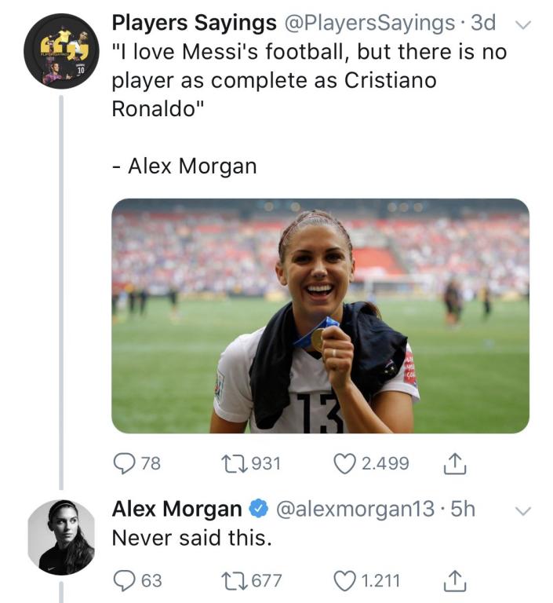Open the options chevron on Players Sayings tweet
Viewport: 553px width, 603px height.
pos(520,24)
